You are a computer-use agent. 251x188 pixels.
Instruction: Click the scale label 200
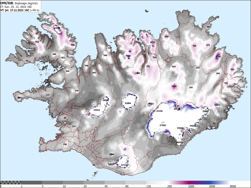[x=169, y=186]
